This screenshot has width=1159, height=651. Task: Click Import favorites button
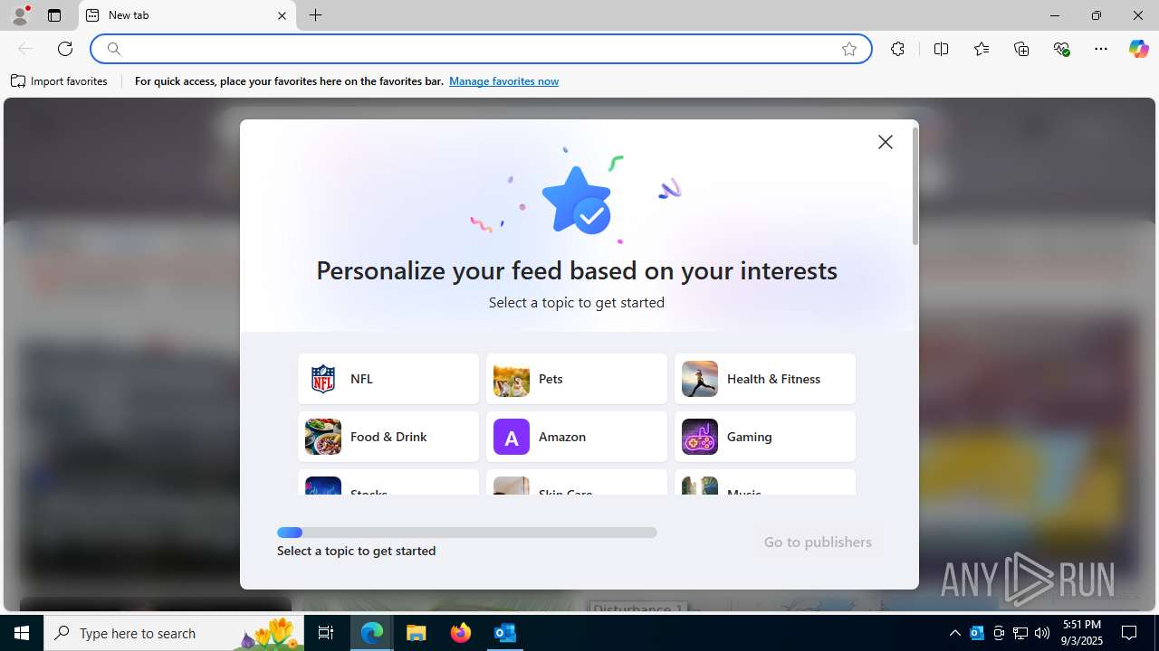coord(60,81)
